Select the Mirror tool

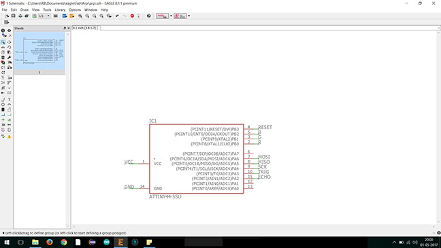(3, 47)
